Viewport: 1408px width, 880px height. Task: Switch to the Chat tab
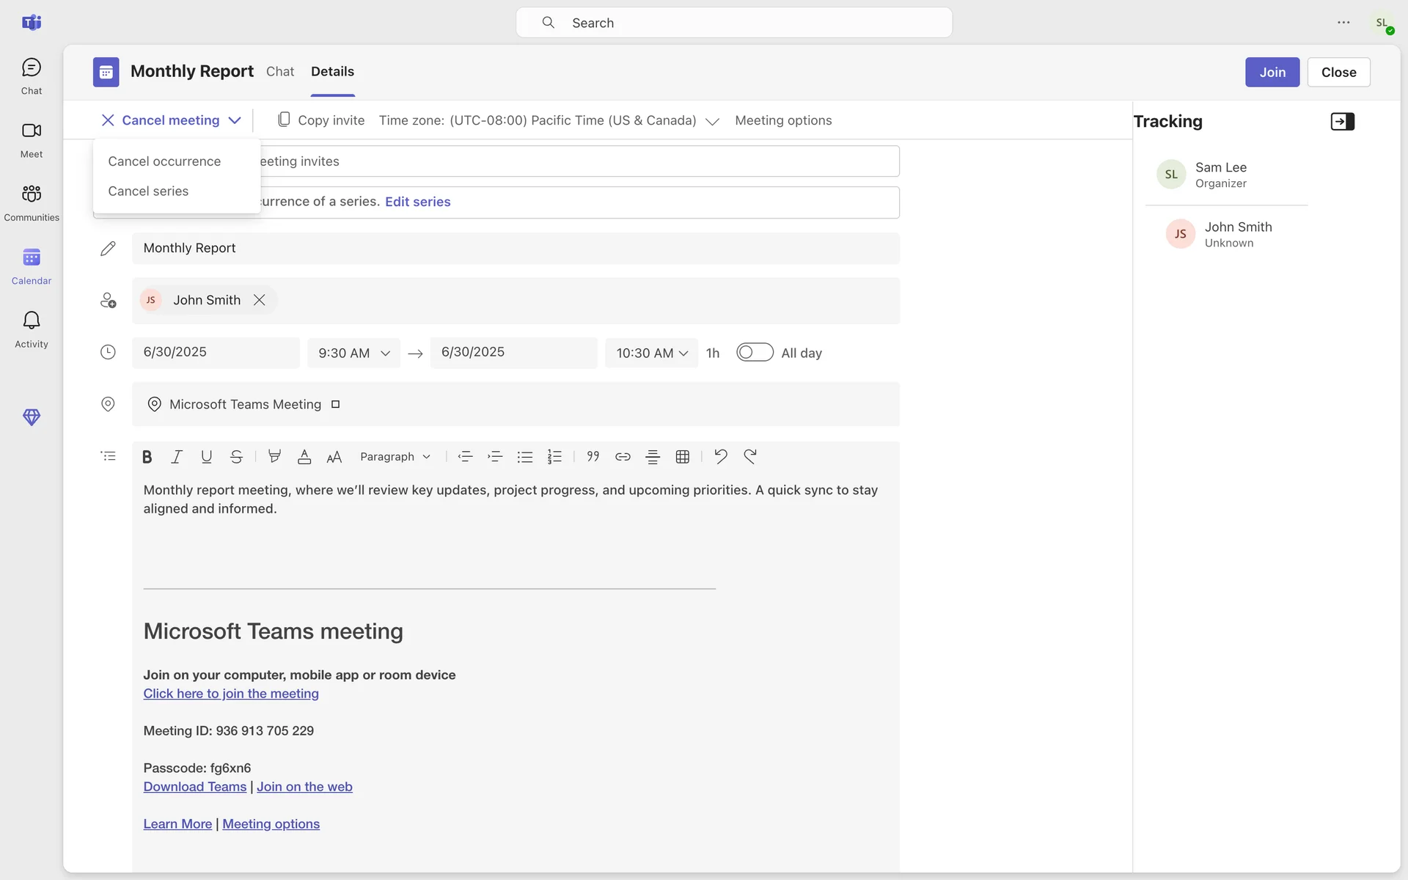[x=279, y=72]
